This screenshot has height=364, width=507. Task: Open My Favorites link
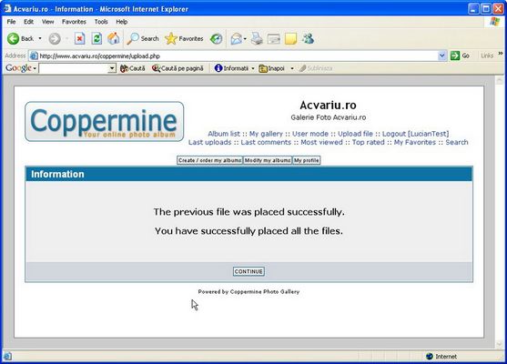pos(415,142)
